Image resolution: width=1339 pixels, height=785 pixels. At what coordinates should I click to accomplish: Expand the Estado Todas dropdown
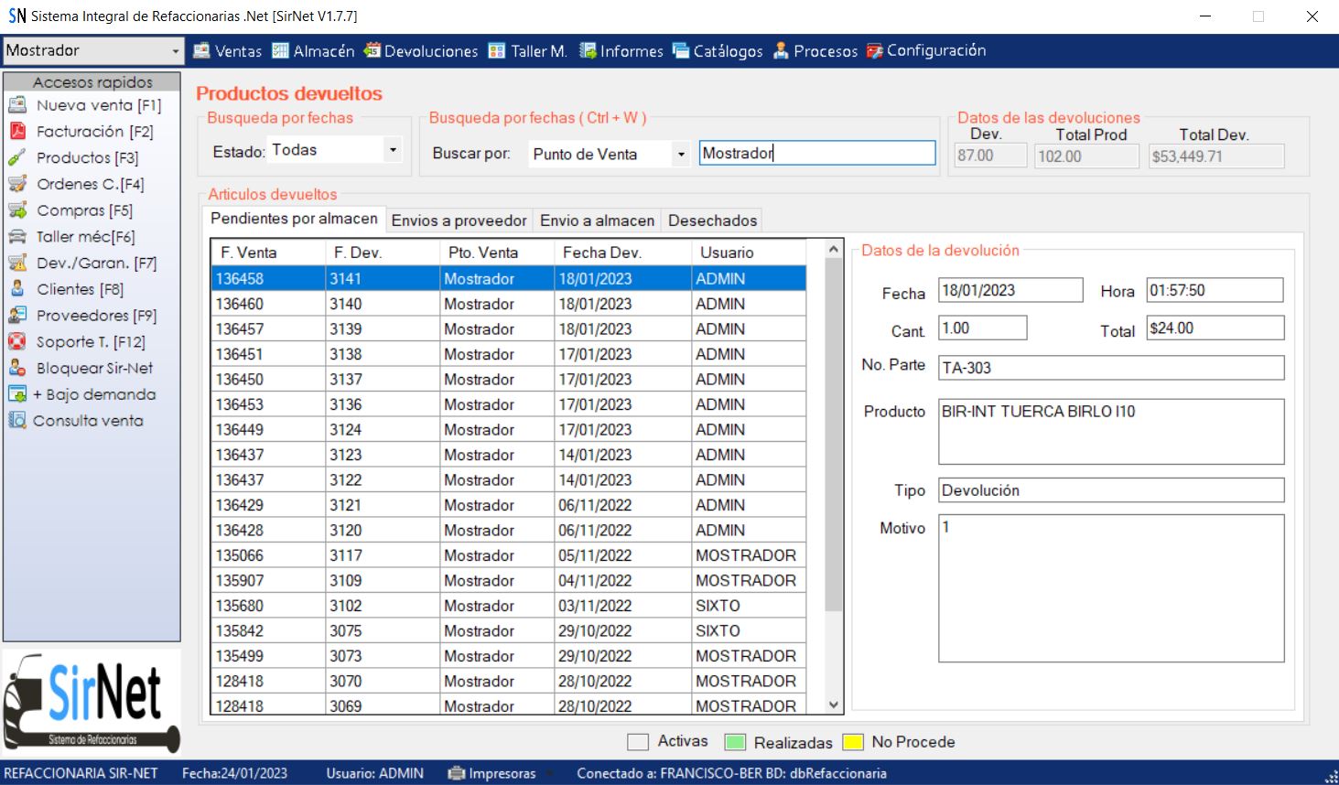[393, 149]
